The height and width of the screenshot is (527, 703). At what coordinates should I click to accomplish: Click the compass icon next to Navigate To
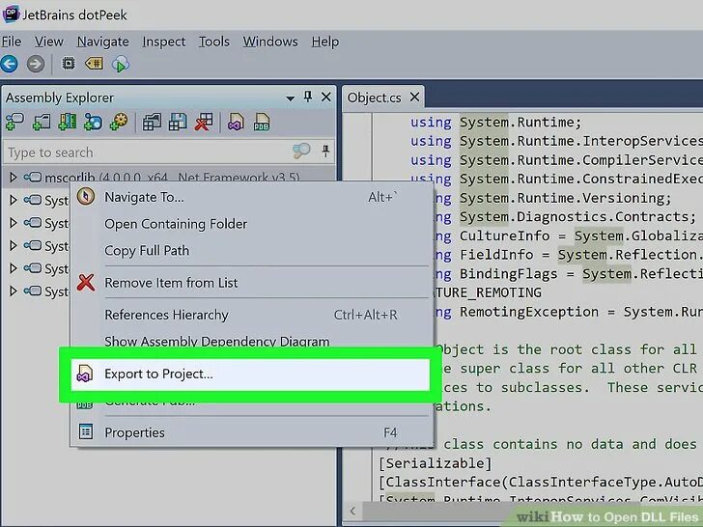pos(86,196)
